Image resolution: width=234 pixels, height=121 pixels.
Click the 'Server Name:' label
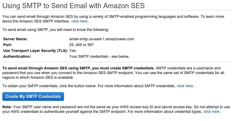(15, 39)
